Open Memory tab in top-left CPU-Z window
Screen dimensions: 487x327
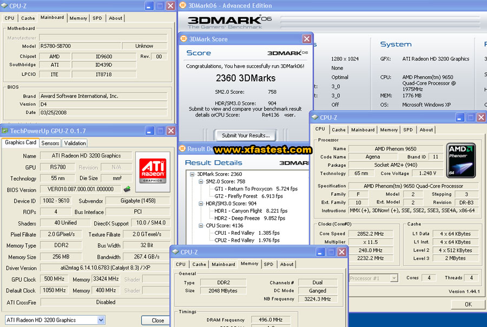pos(78,18)
